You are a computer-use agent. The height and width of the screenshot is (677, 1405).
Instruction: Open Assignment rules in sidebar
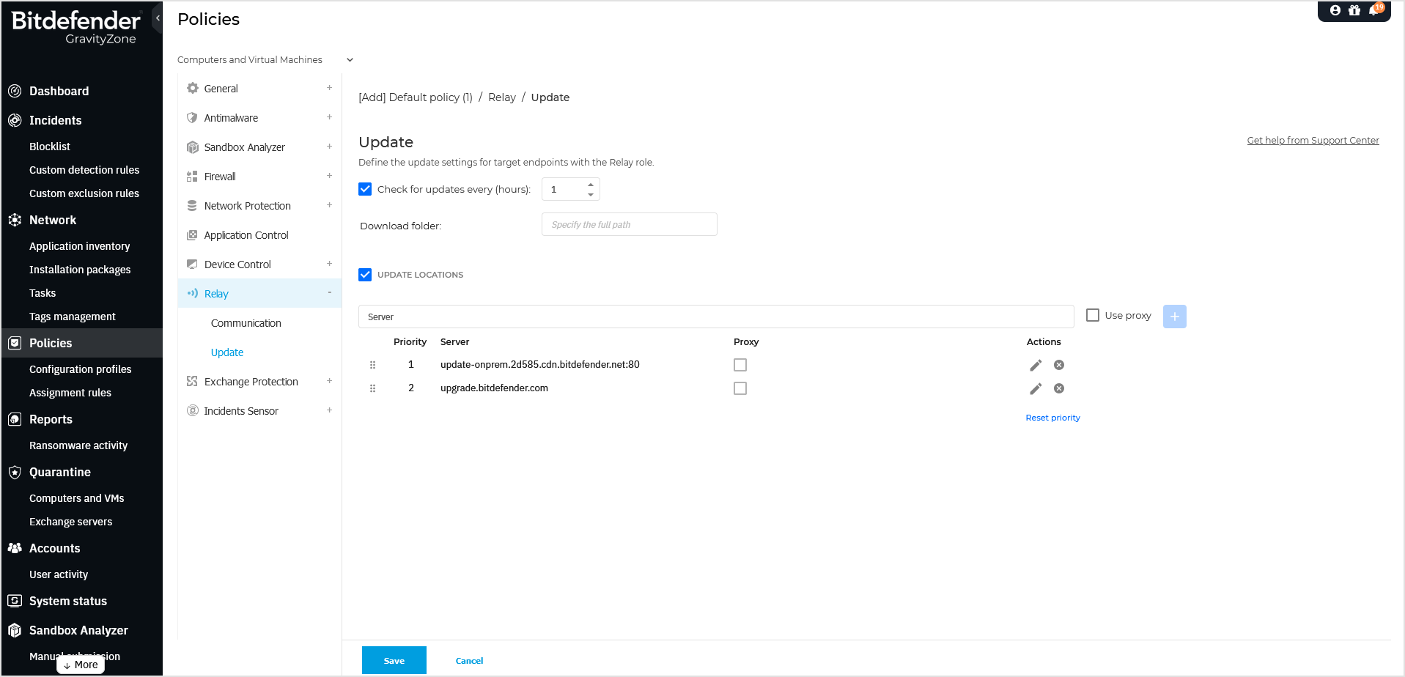click(70, 393)
